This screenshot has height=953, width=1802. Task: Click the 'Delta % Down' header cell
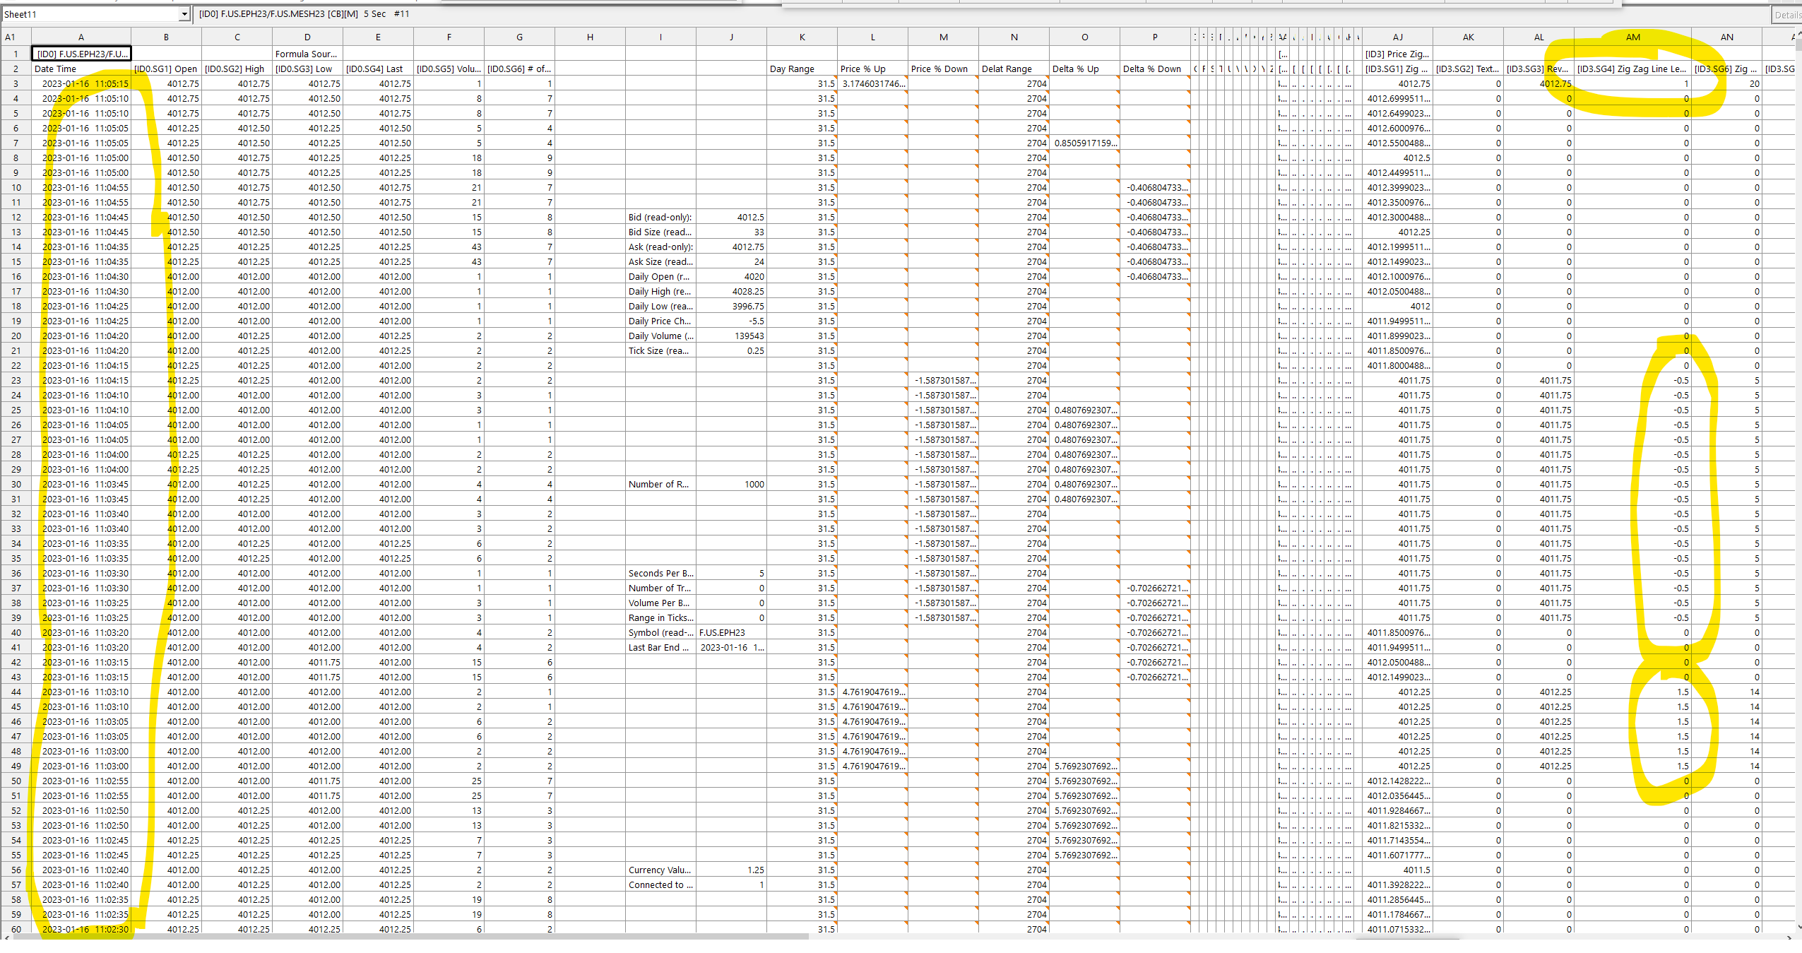(x=1155, y=69)
